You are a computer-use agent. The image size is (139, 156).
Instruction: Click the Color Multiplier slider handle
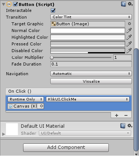pos(52,58)
